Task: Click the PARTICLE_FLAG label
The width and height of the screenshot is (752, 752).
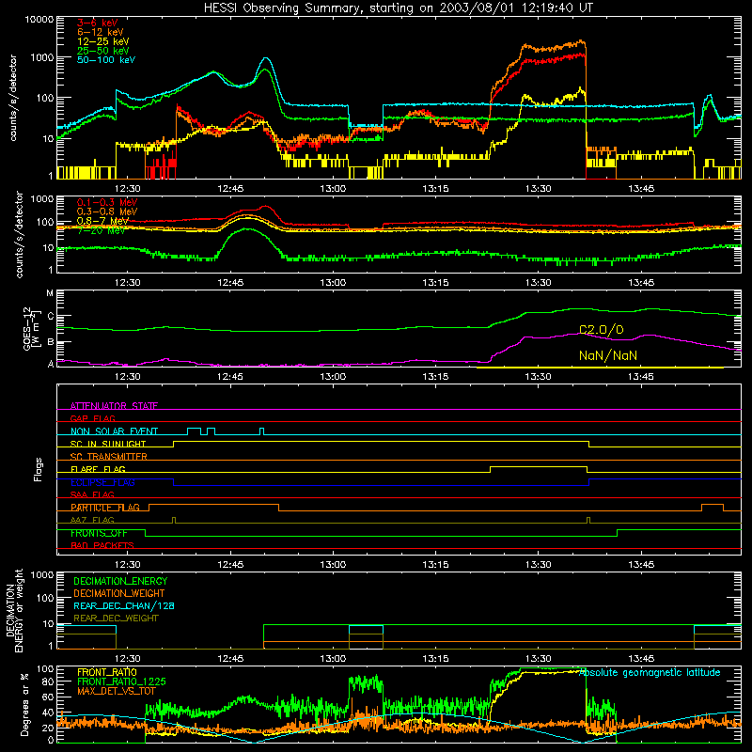Action: click(105, 508)
